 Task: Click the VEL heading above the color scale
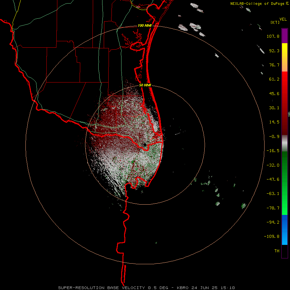point(283,19)
